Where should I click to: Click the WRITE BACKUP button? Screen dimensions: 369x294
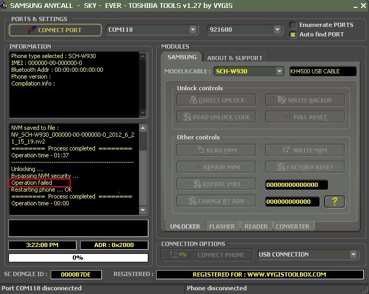tap(305, 100)
